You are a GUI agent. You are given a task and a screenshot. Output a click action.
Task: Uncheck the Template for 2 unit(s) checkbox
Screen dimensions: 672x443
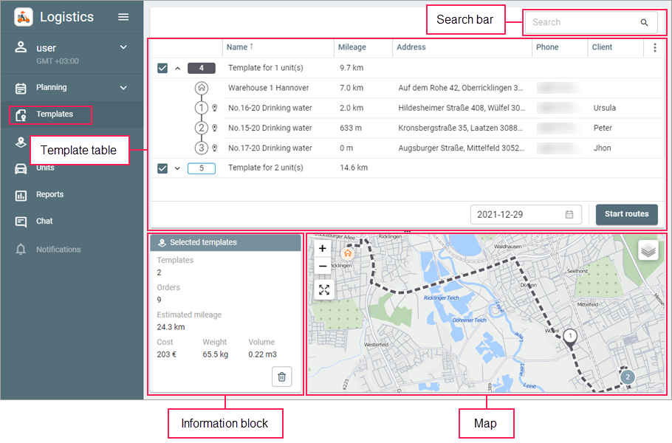pos(162,168)
